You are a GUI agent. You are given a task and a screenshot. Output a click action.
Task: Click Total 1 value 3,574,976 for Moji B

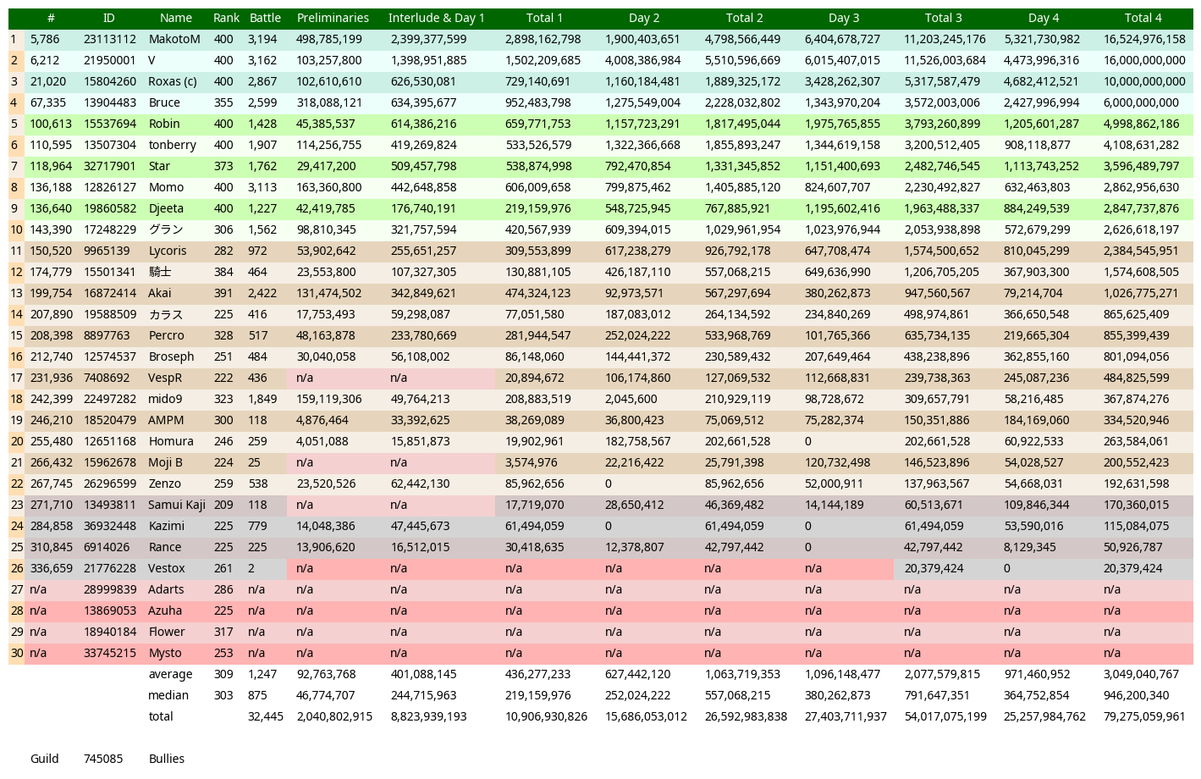tap(532, 462)
